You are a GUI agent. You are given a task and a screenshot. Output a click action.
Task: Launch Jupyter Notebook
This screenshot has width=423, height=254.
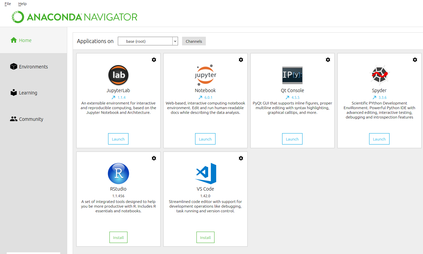(205, 139)
